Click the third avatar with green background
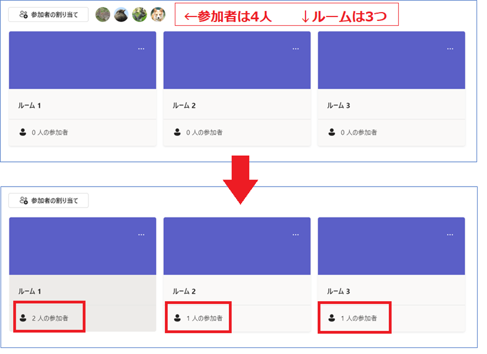487x354 pixels. [140, 15]
